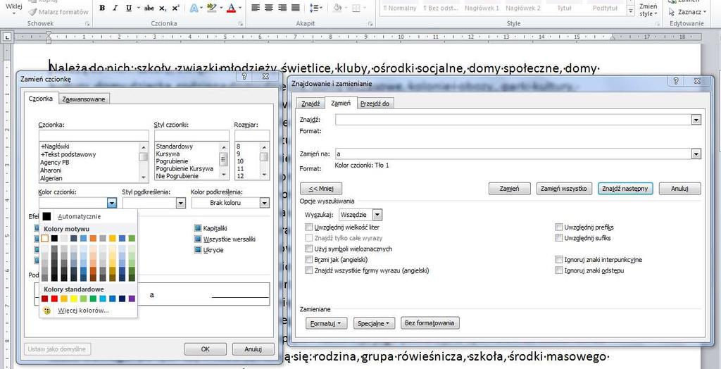721x369 pixels.
Task: Apply red font color (A) icon
Action: (231, 8)
